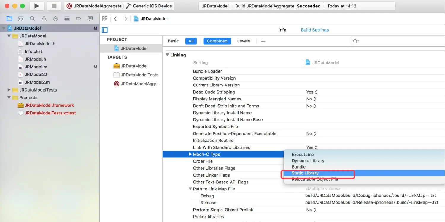
Task: Collapse the Linking section triangle
Action: [x=167, y=55]
